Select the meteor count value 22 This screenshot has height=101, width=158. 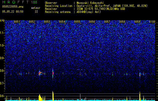(36, 12)
